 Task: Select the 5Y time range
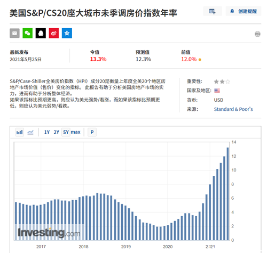point(66,132)
